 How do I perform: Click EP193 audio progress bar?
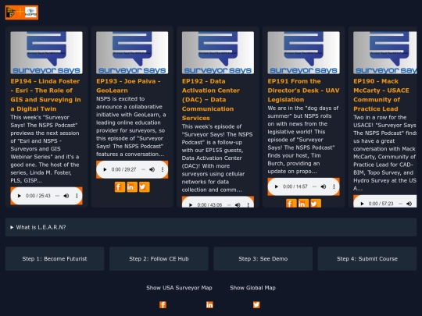point(143,169)
